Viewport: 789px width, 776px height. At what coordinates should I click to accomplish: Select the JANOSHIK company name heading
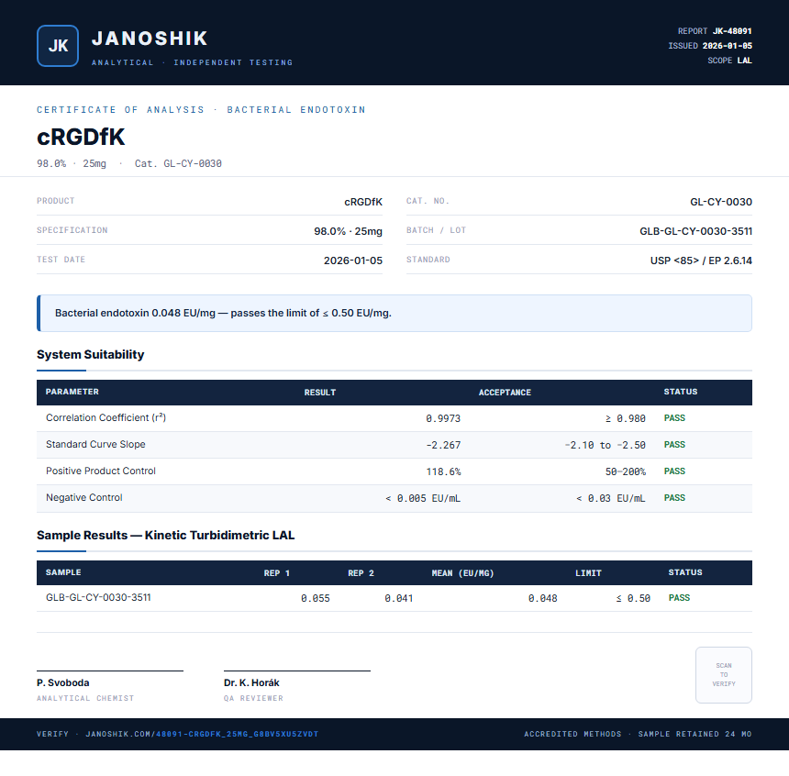[150, 39]
